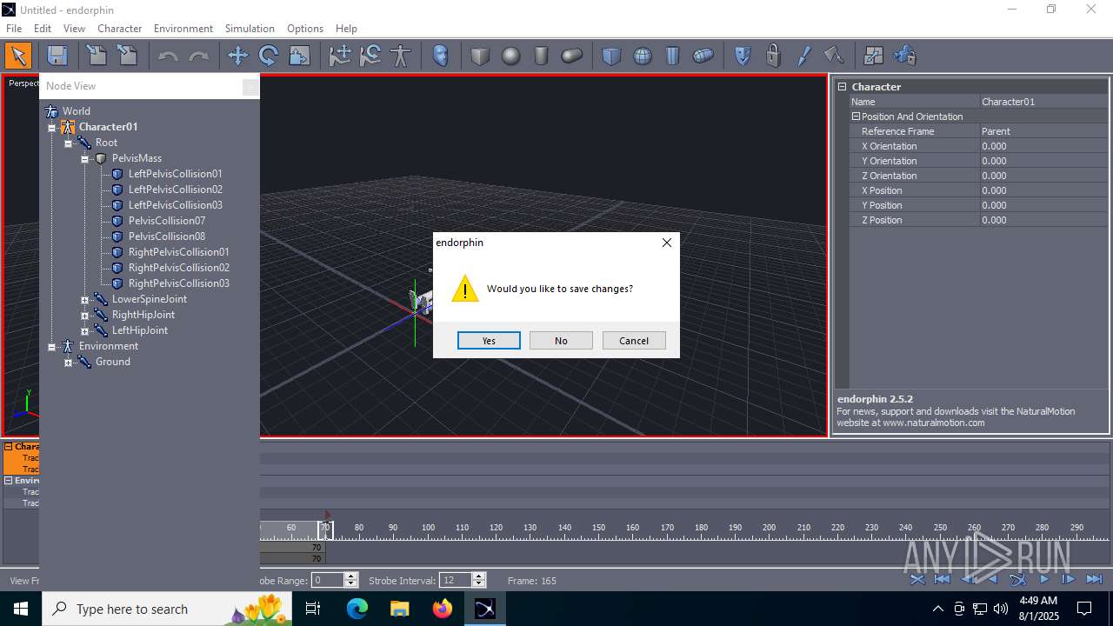The height and width of the screenshot is (626, 1113).
Task: Select the Rotate tool circular arrow
Action: [269, 57]
